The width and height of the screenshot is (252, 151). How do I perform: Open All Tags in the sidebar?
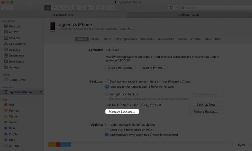click(x=15, y=146)
